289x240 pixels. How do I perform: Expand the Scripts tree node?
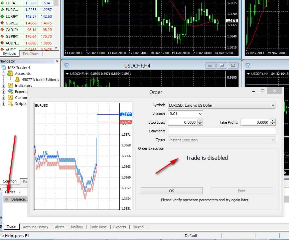[3, 104]
